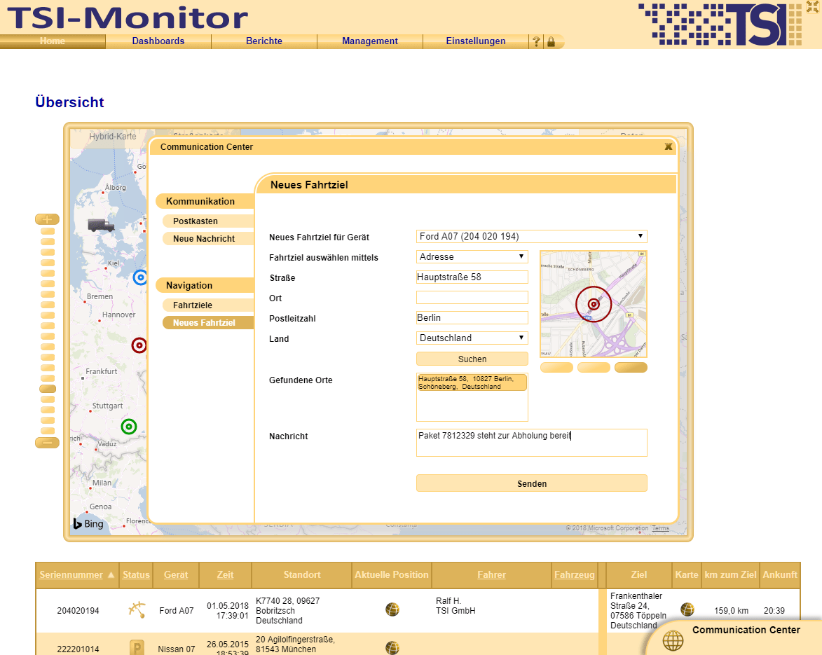This screenshot has height=655, width=822.
Task: Select Neues Fahrtziel in sidebar
Action: pyautogui.click(x=208, y=323)
